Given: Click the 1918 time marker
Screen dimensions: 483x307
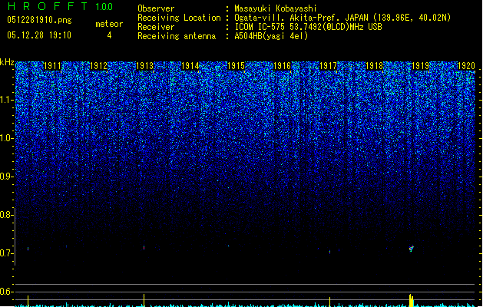Looking at the screenshot, I should click(x=374, y=66).
